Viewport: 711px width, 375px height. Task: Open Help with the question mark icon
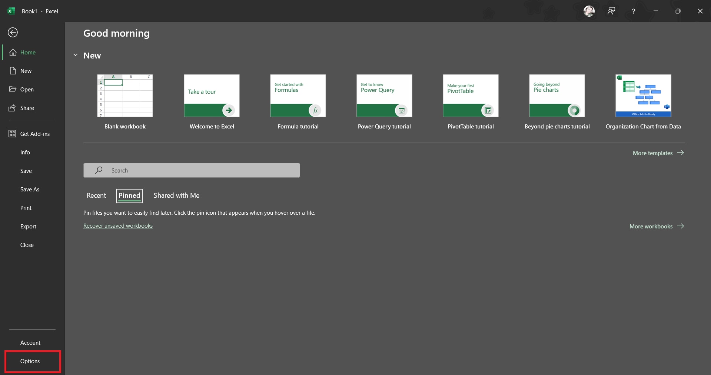coord(634,11)
